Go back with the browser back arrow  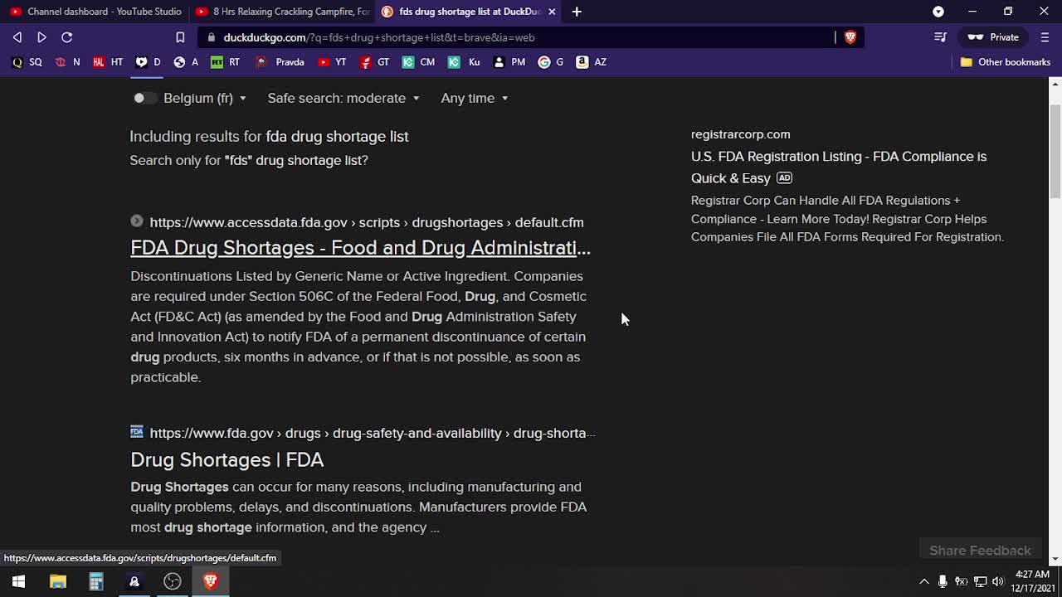[17, 37]
